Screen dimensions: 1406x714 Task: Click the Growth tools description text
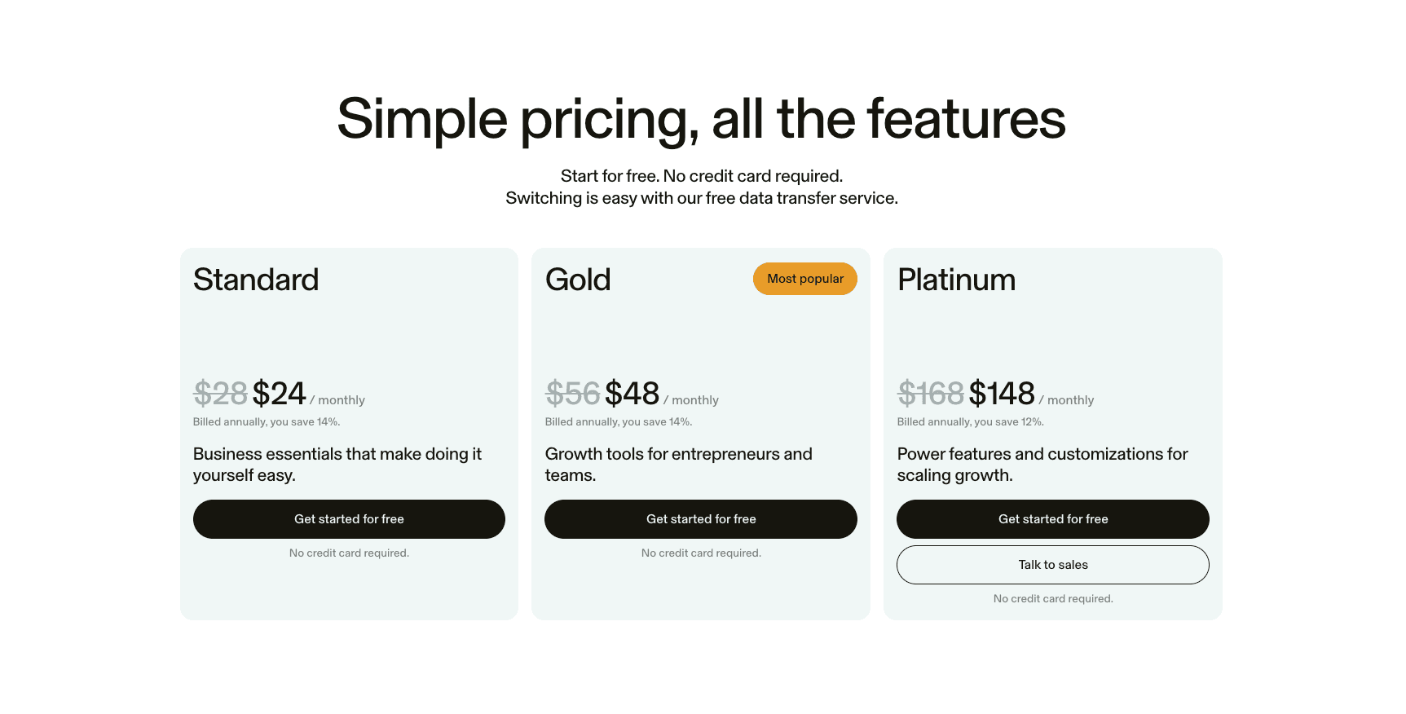click(x=678, y=465)
